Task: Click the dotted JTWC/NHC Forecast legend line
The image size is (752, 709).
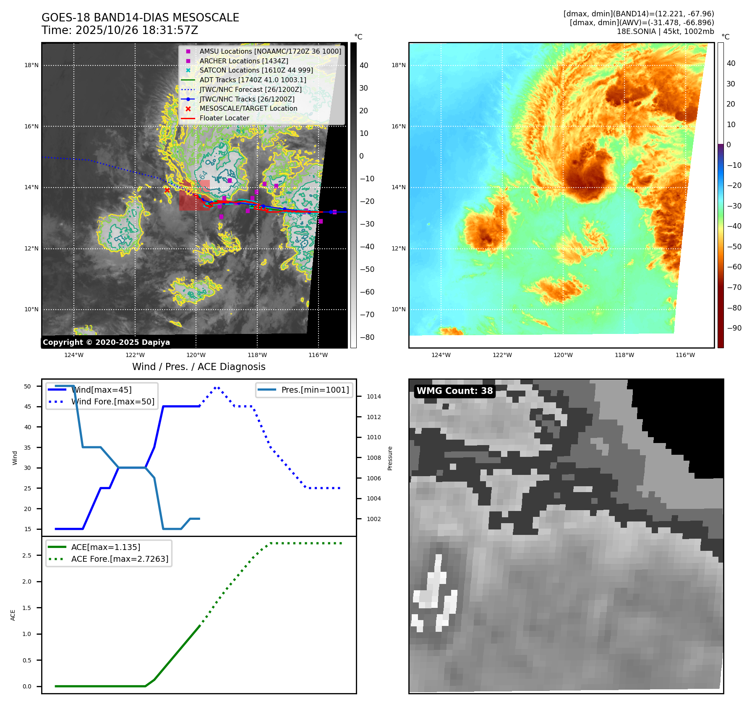Action: pyautogui.click(x=188, y=90)
